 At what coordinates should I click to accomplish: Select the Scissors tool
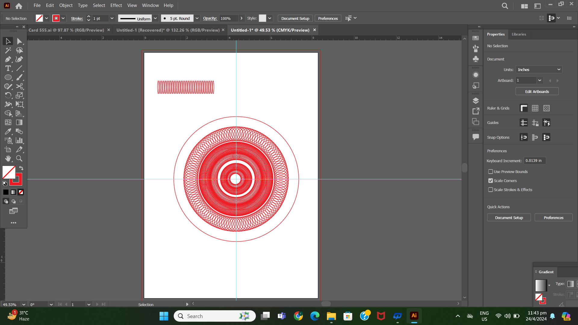[x=20, y=86]
